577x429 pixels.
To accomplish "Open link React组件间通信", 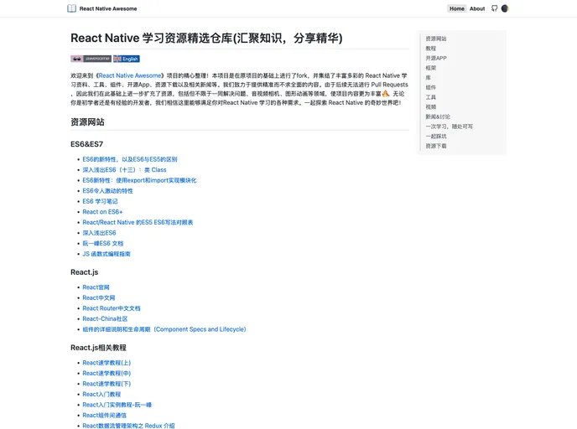I will 105,415.
